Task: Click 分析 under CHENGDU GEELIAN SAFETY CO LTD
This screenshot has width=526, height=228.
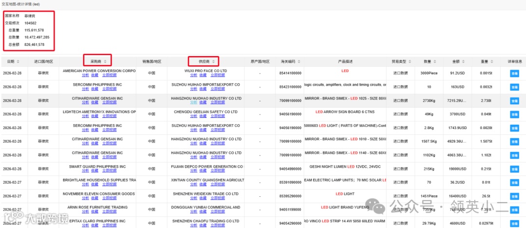Action: 193,116
